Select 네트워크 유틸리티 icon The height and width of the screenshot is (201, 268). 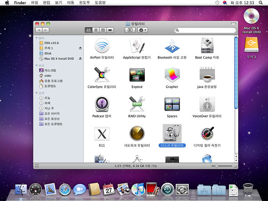click(x=137, y=133)
